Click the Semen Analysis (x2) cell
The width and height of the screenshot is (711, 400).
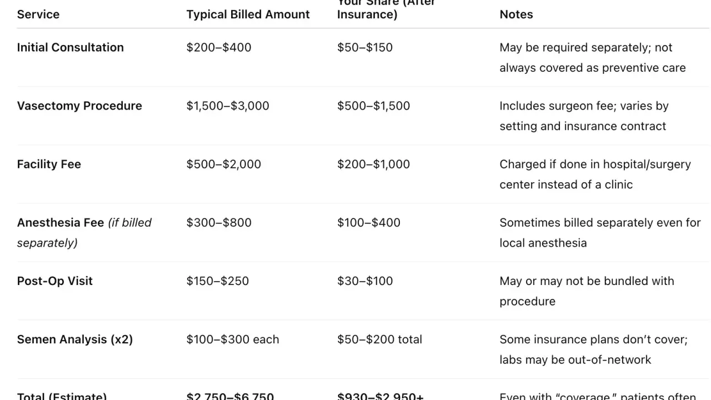(x=75, y=339)
